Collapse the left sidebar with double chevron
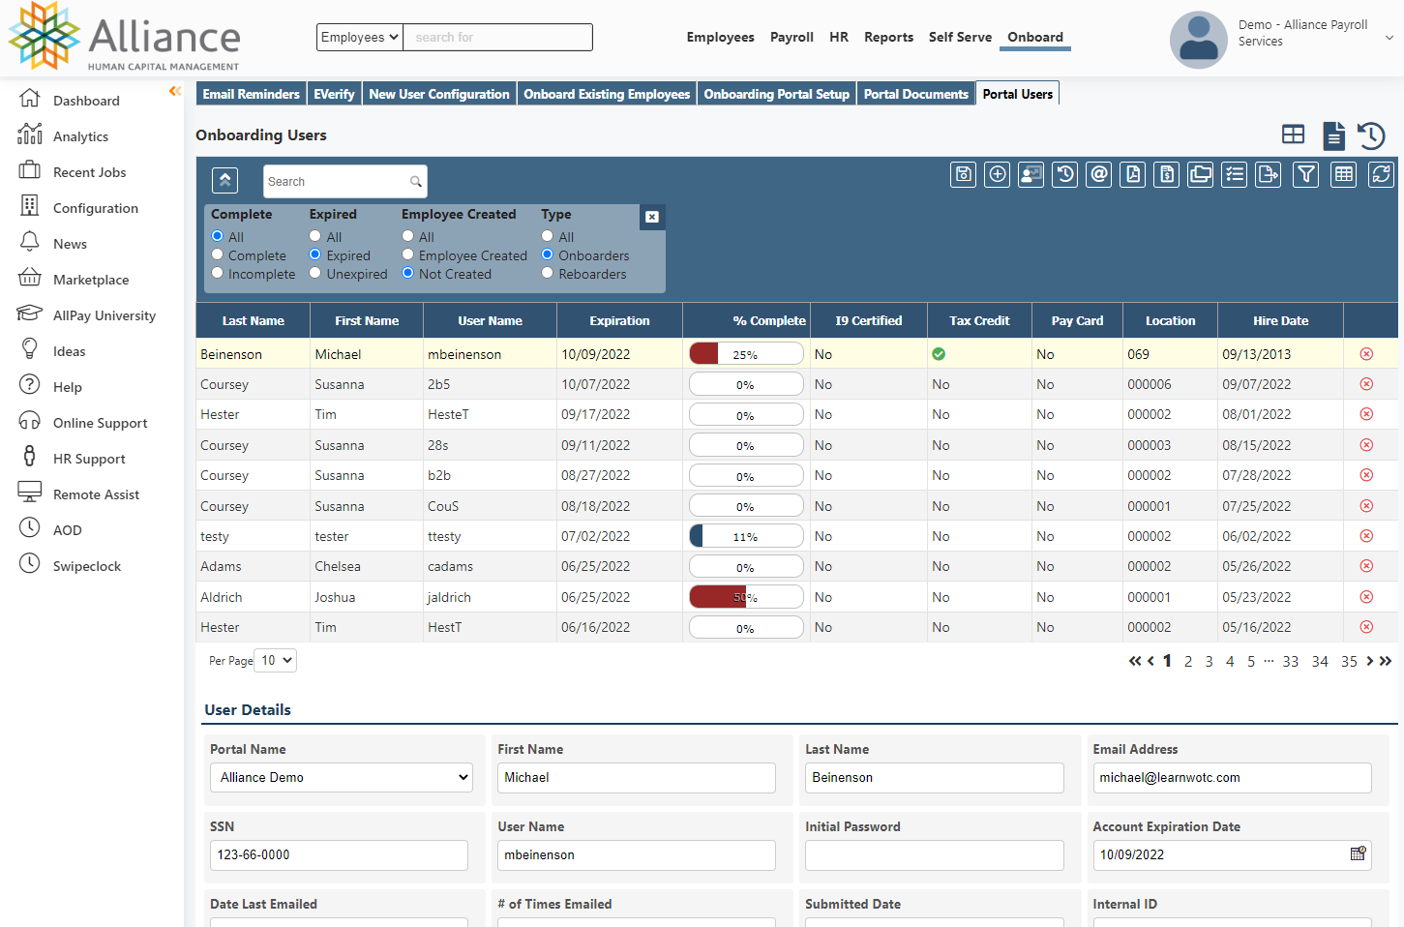The width and height of the screenshot is (1404, 927). [175, 91]
